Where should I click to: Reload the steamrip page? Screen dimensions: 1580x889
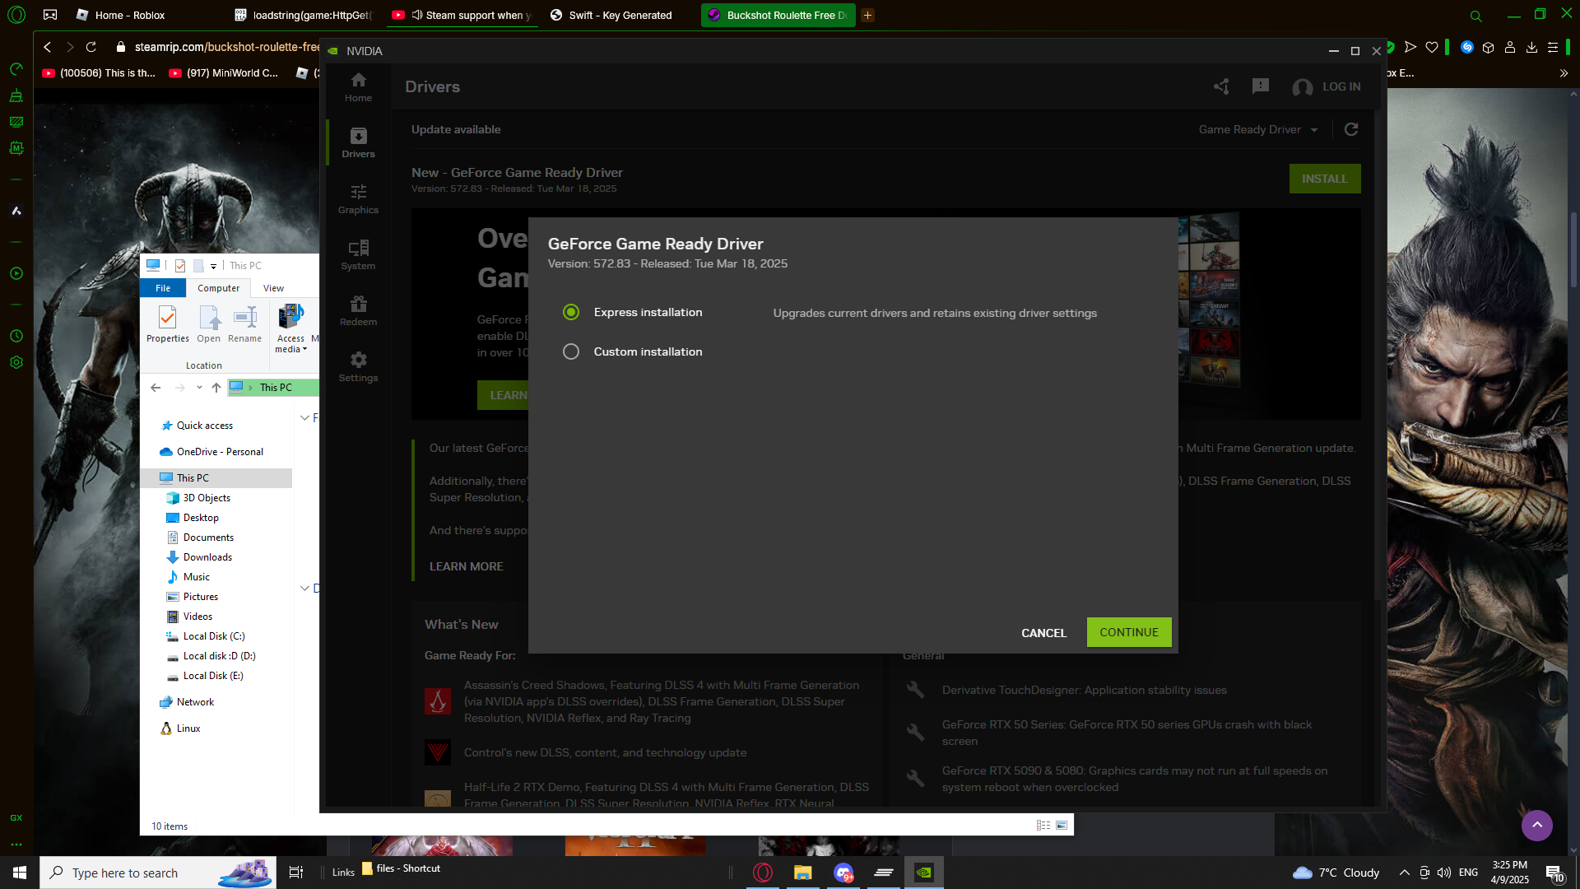coord(91,47)
